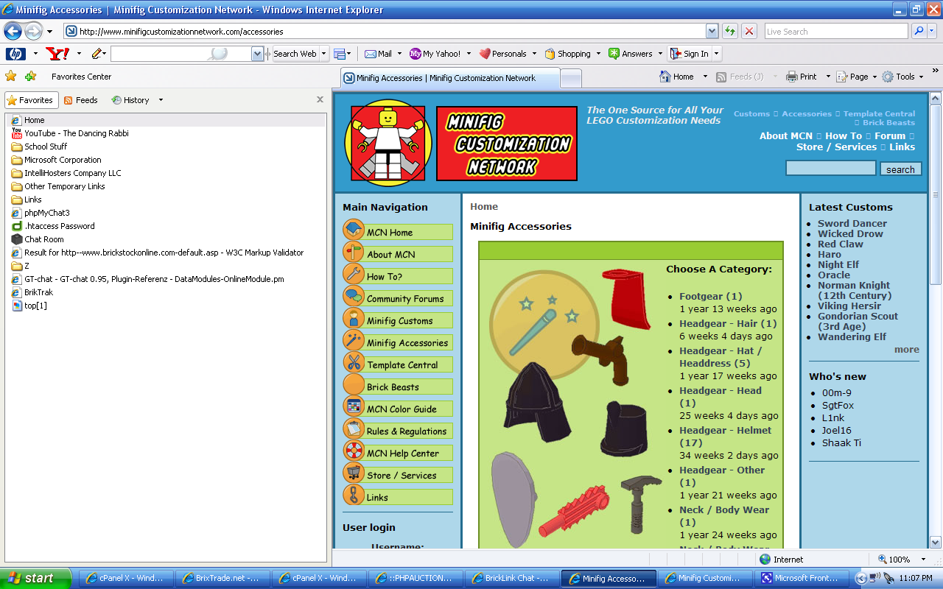Open the address bar history dropdown arrow
943x589 pixels.
tap(712, 31)
